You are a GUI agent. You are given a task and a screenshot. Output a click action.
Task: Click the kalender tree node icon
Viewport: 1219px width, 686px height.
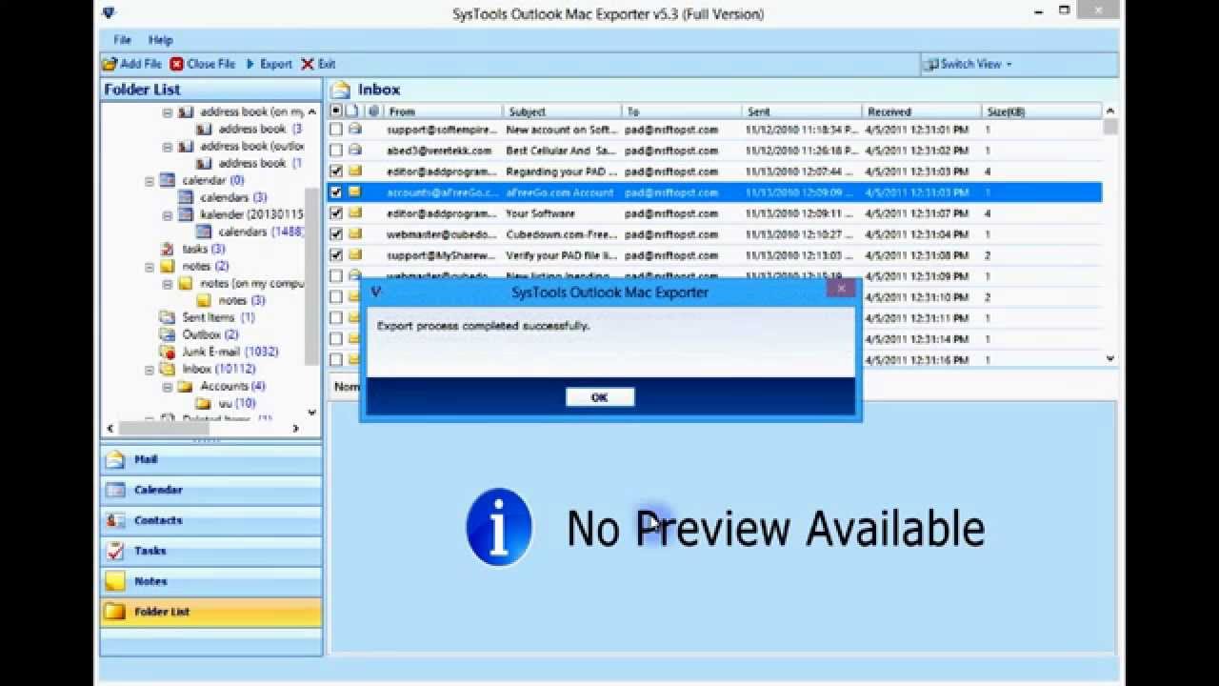[x=186, y=214]
